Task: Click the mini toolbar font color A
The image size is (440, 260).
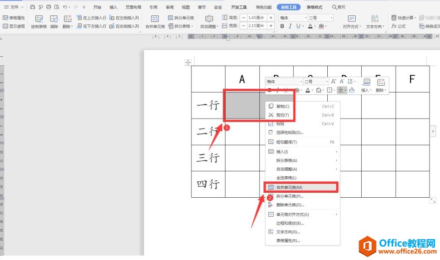Action: (x=308, y=90)
